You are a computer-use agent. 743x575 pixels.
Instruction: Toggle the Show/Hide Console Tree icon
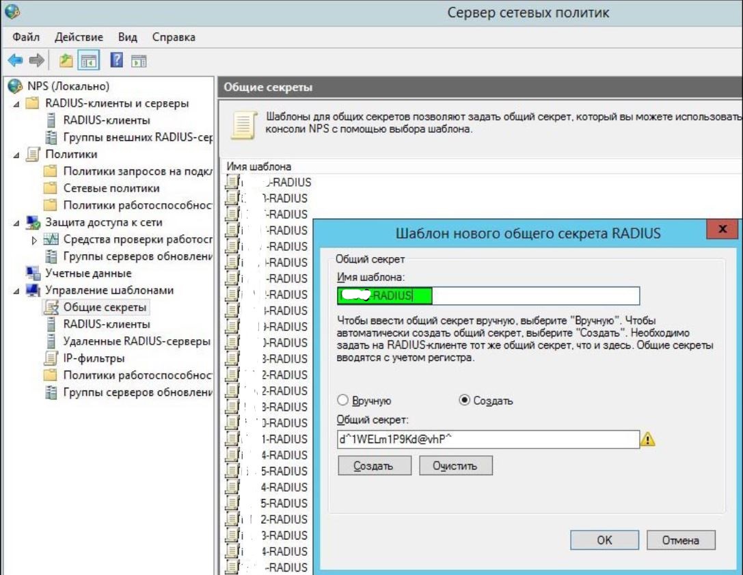coord(86,62)
